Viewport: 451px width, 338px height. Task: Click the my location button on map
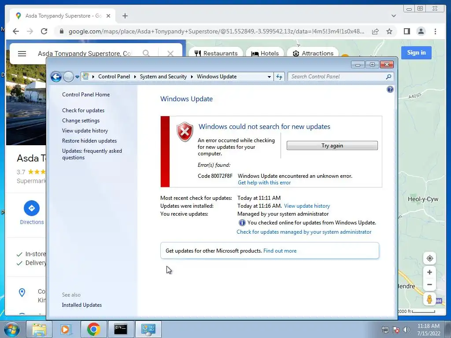coord(430,258)
